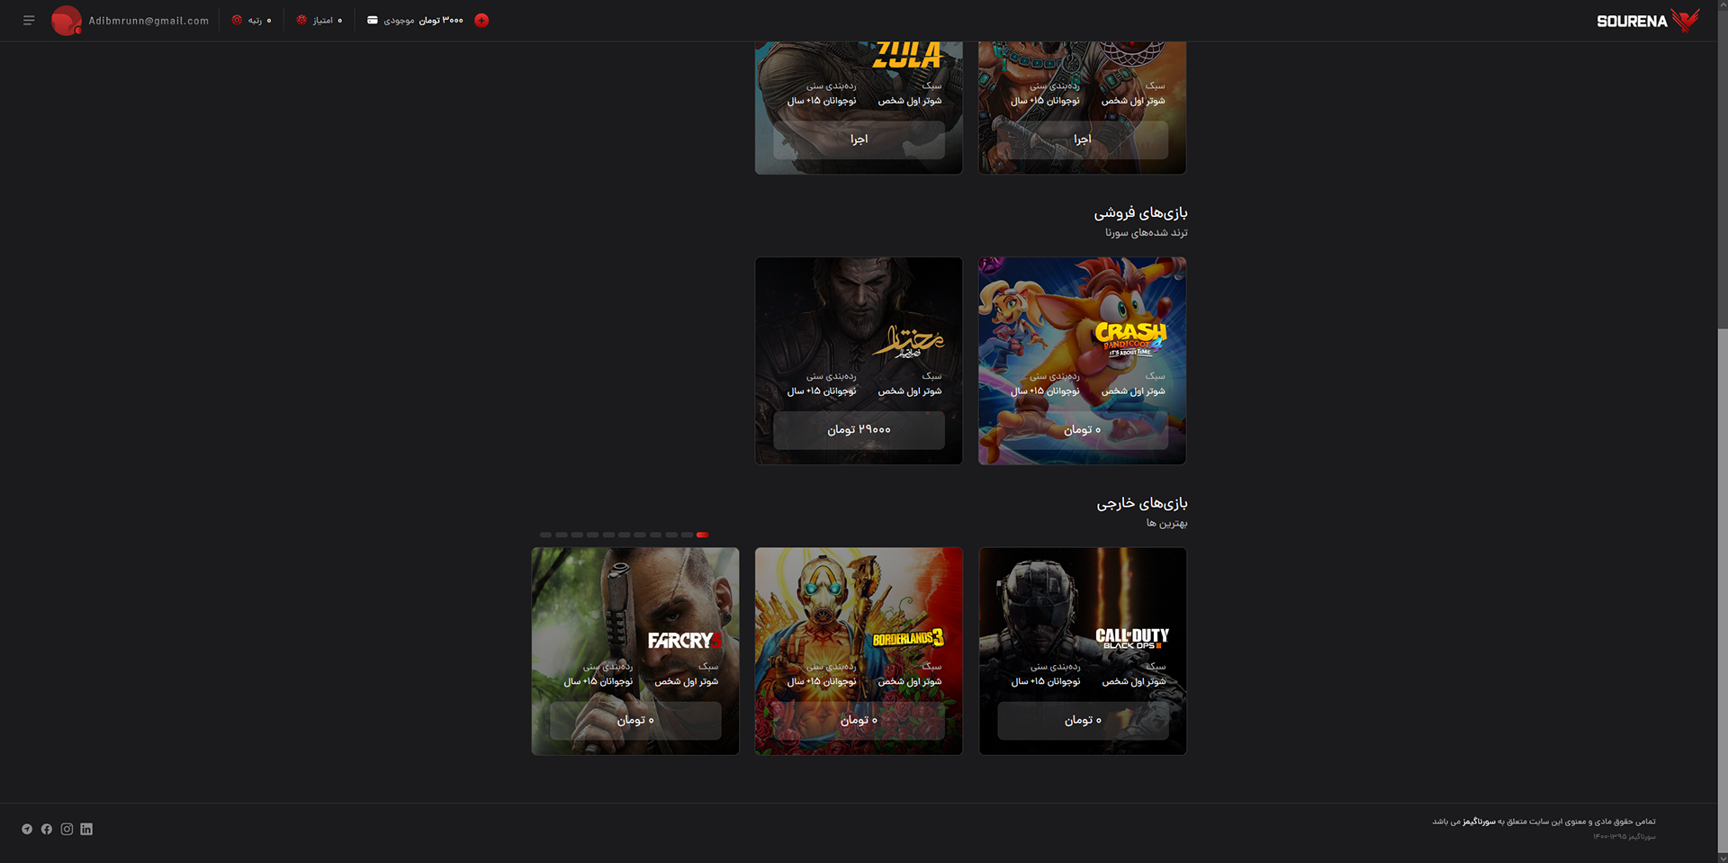
Task: Click the red plus add-balance icon
Action: [x=481, y=20]
